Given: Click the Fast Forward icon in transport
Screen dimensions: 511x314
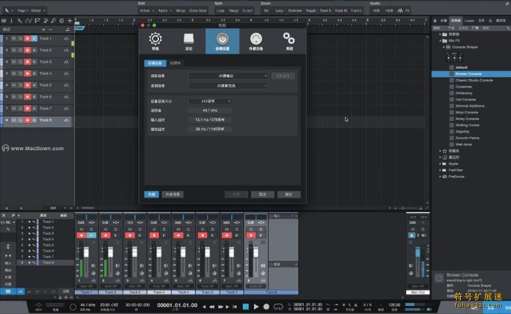Looking at the screenshot, I should click(220, 306).
